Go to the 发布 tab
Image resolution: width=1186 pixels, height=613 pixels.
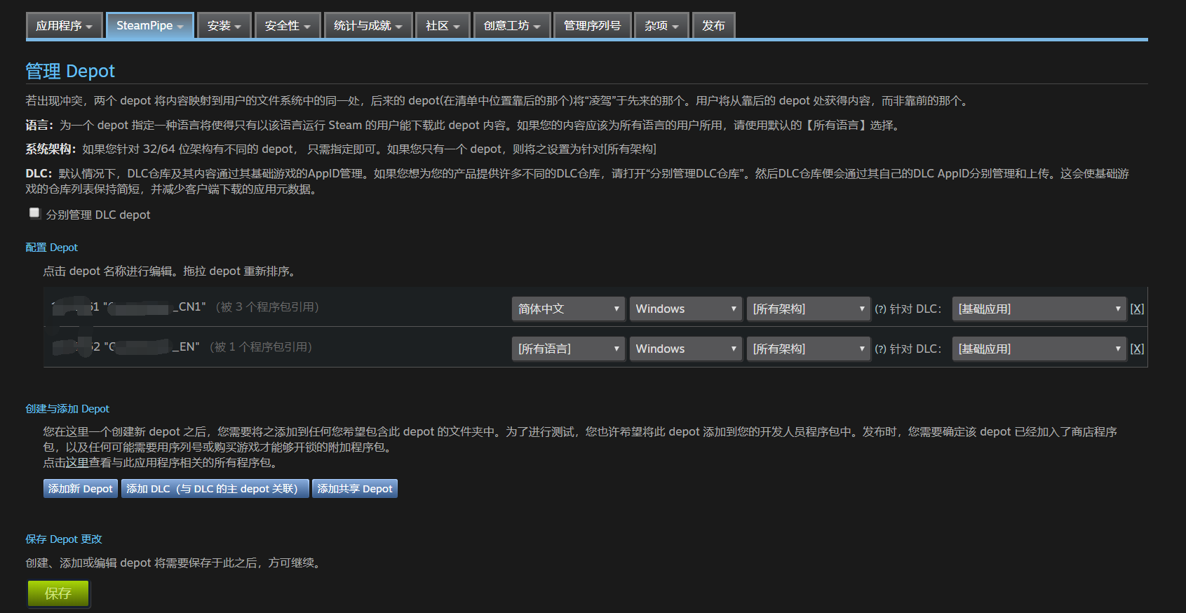coord(713,26)
